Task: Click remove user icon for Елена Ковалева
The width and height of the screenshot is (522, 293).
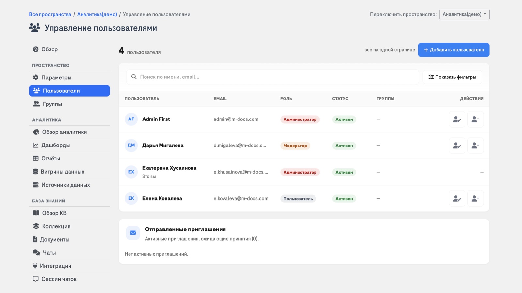Action: (475, 198)
